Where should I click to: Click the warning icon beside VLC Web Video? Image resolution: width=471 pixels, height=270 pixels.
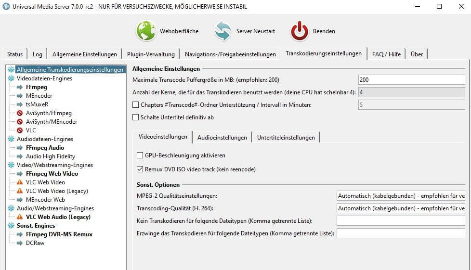20,182
